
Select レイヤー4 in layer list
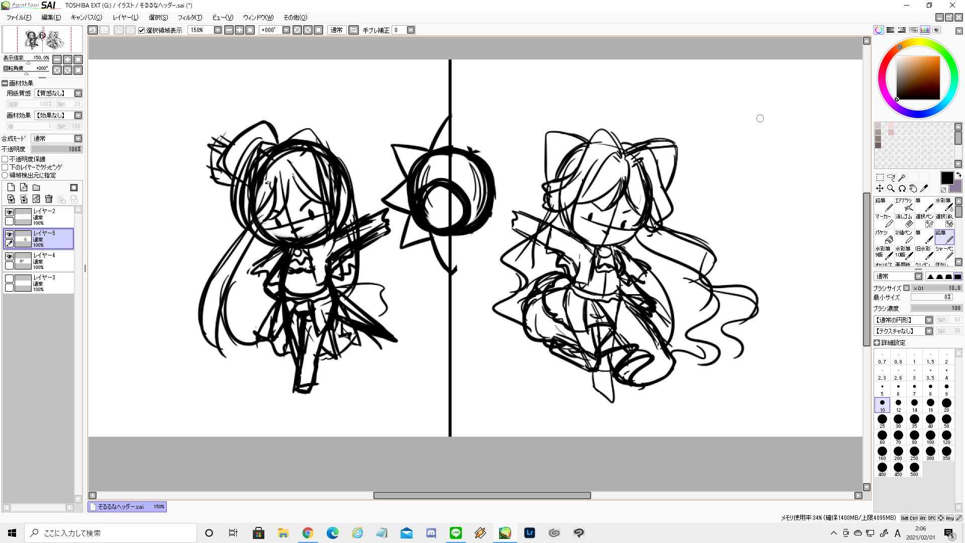click(x=50, y=261)
